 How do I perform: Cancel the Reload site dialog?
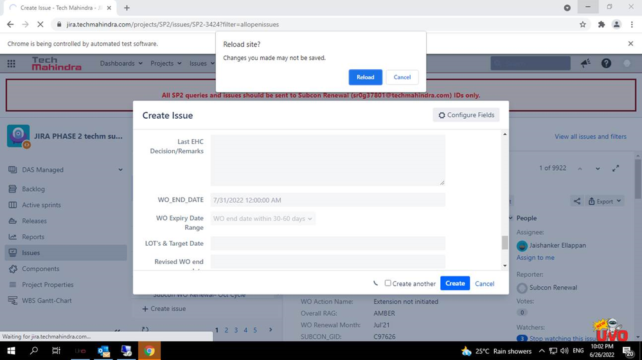(x=402, y=77)
